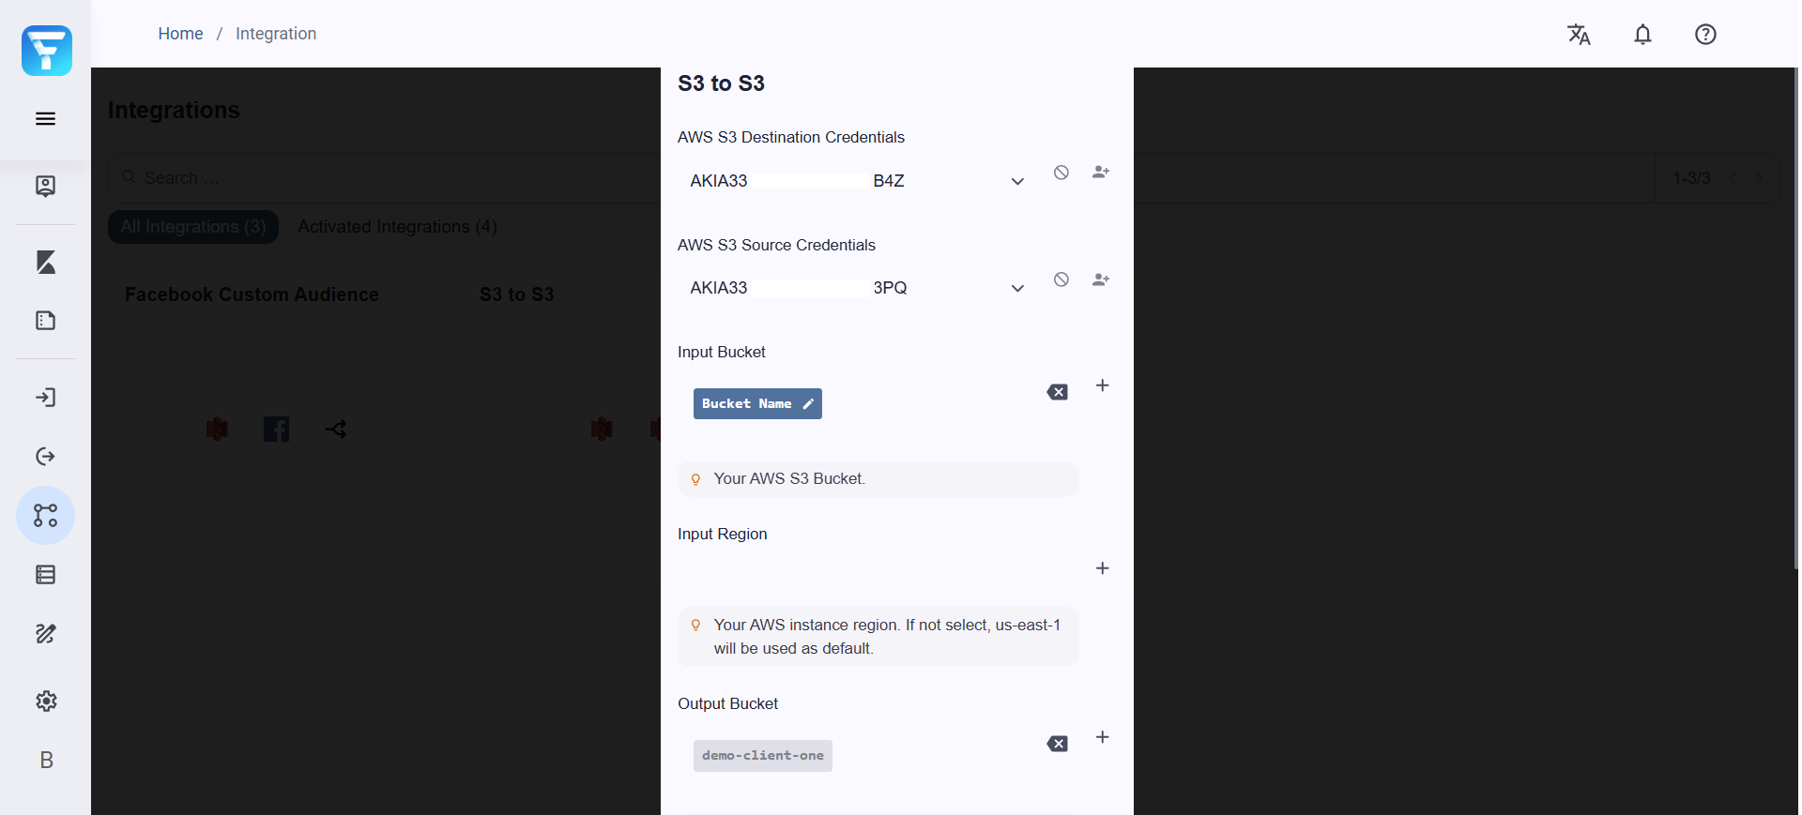The height and width of the screenshot is (815, 1802).
Task: Select the data import icon in sidebar
Action: coord(45,398)
